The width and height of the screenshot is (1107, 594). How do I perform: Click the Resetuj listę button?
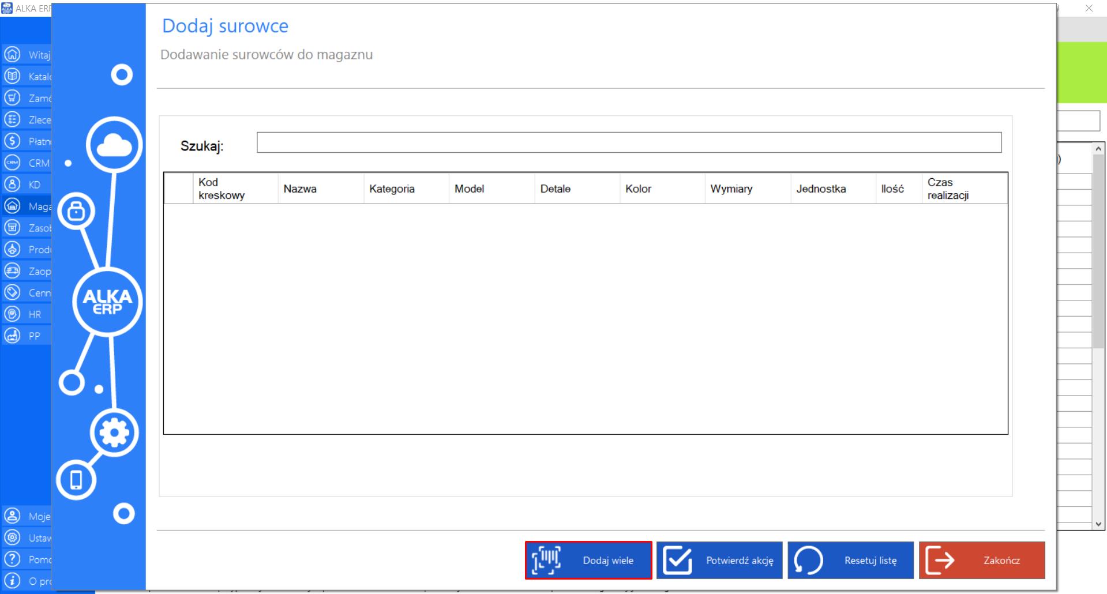coord(851,560)
